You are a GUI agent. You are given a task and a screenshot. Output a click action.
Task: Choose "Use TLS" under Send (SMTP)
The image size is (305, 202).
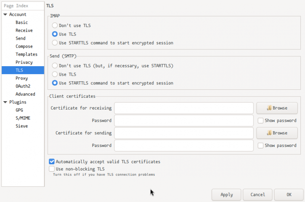(x=55, y=74)
